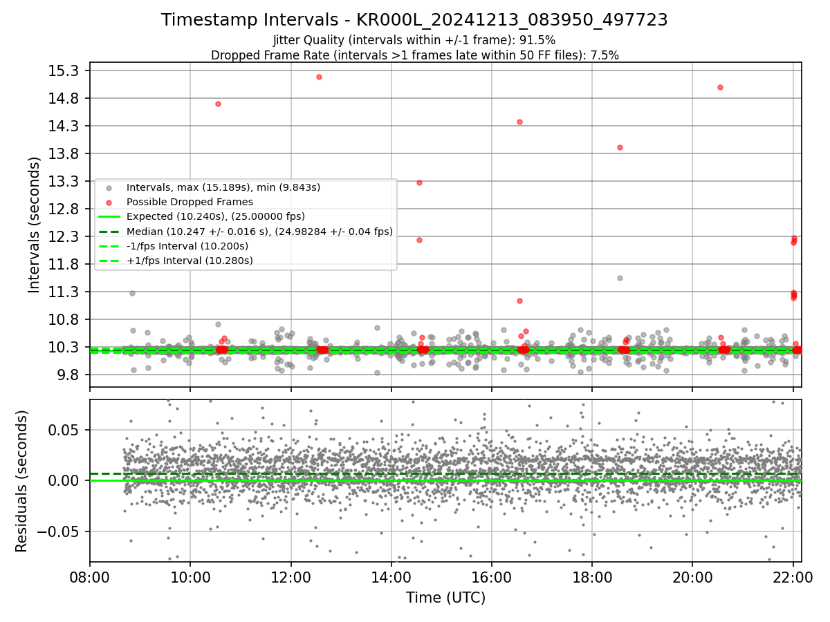Click the gray circle marker in the legend
This screenshot has height=622, width=830.
[109, 188]
